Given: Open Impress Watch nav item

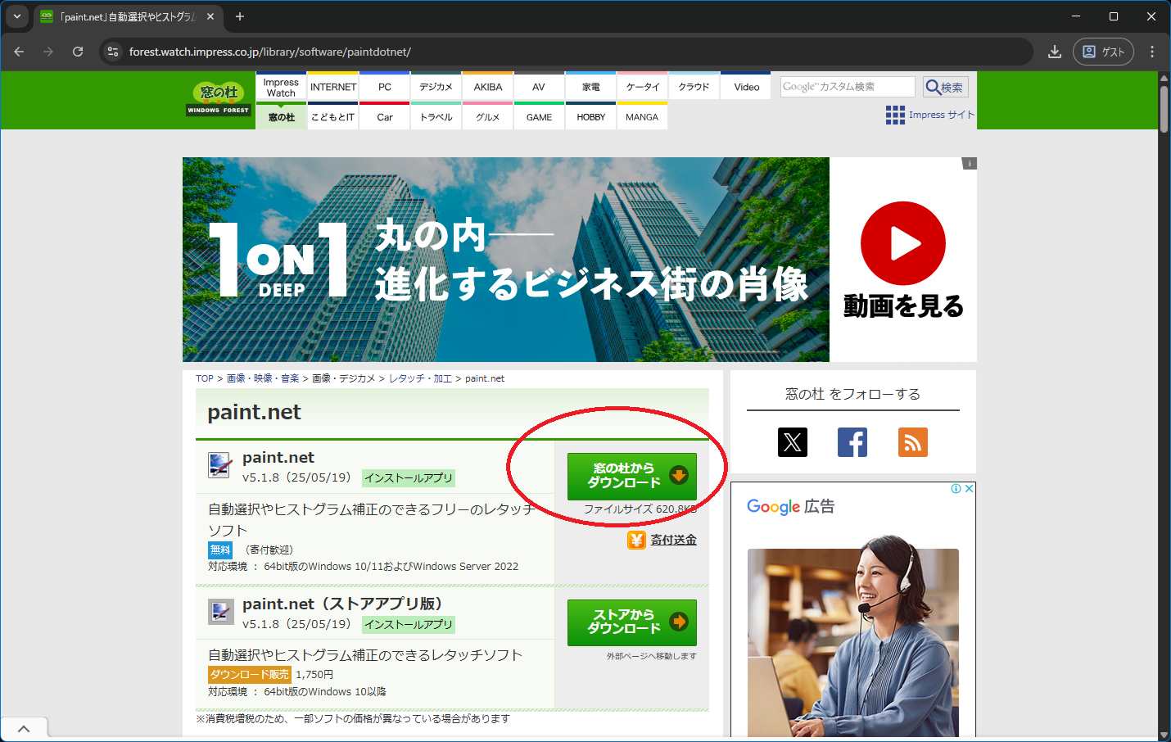Looking at the screenshot, I should coord(281,87).
